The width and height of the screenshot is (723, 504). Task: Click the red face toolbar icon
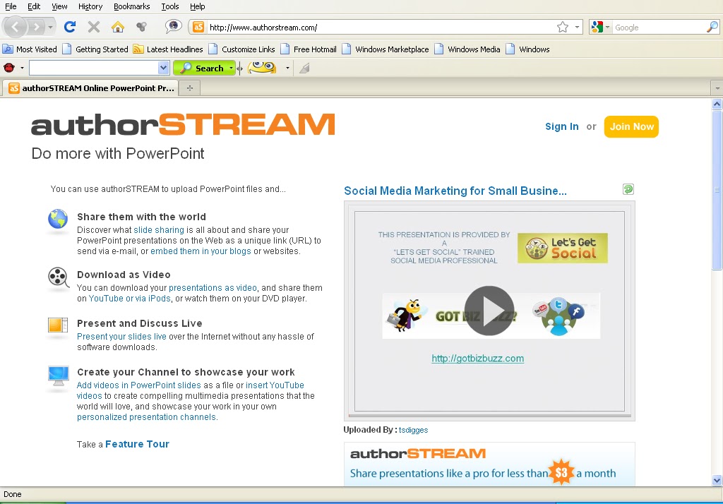(x=8, y=68)
